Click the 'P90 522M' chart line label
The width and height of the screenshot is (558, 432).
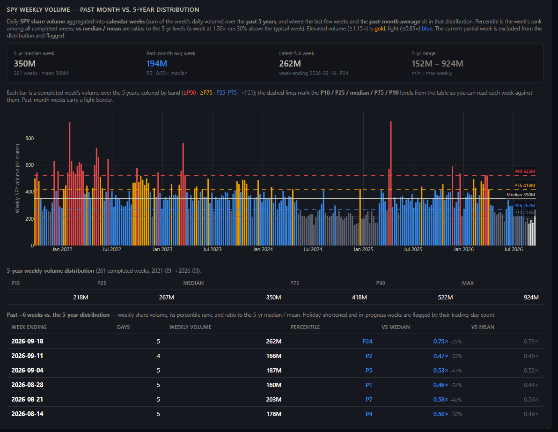coord(525,171)
